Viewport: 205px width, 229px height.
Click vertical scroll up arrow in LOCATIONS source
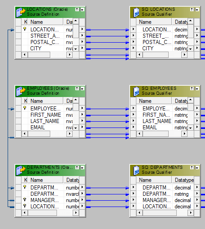pyautogui.click(x=76, y=21)
